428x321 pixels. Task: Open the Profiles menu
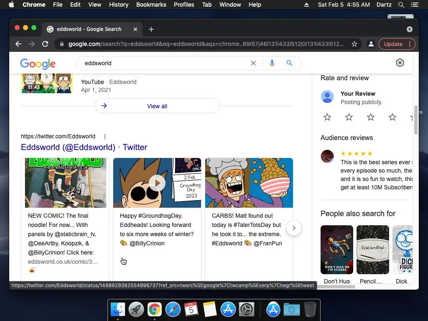click(x=184, y=5)
